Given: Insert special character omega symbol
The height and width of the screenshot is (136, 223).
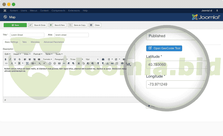Looking at the screenshot, I should tap(50, 63).
